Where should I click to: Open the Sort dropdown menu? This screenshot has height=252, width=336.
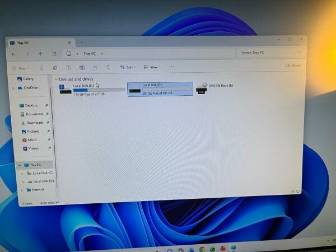tap(128, 67)
